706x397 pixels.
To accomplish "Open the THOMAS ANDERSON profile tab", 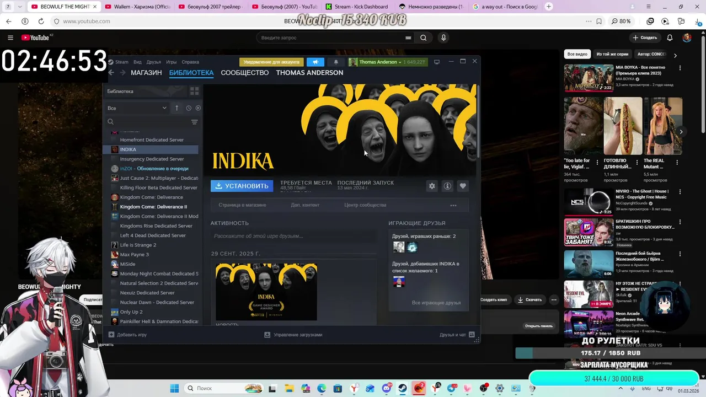I will (309, 73).
